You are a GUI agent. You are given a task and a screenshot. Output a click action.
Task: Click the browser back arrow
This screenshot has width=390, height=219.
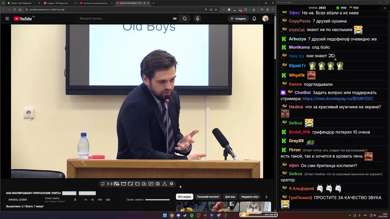4,9
